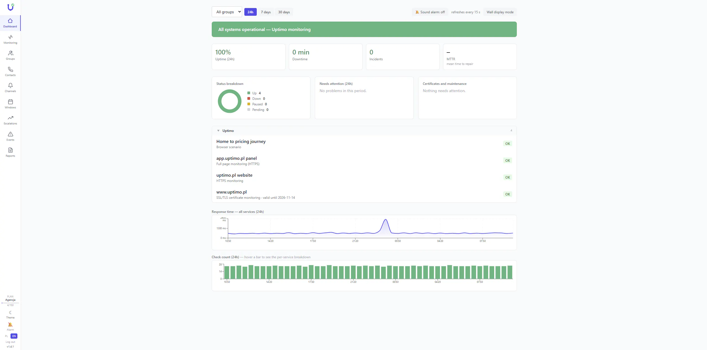Click the green Up legend swatch
This screenshot has height=350, width=707.
(249, 93)
